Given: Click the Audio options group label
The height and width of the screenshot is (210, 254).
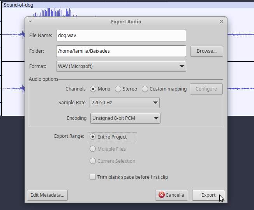Looking at the screenshot, I should (44, 79).
